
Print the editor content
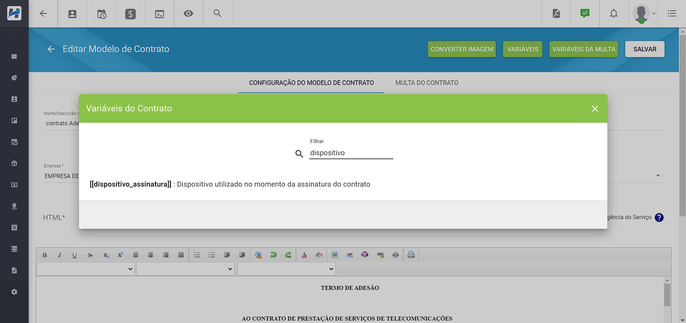(411, 255)
